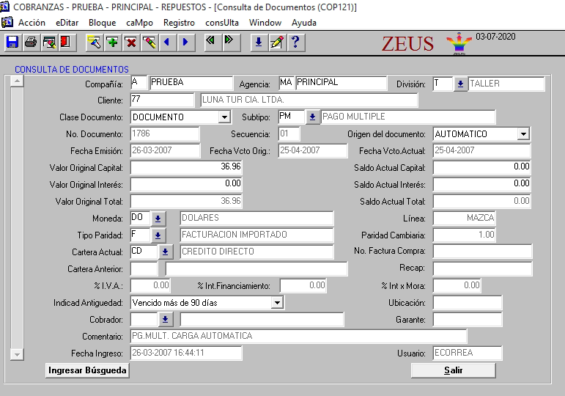Open list of values for Subtipo
Screen dimensions: 565x396
[313, 117]
